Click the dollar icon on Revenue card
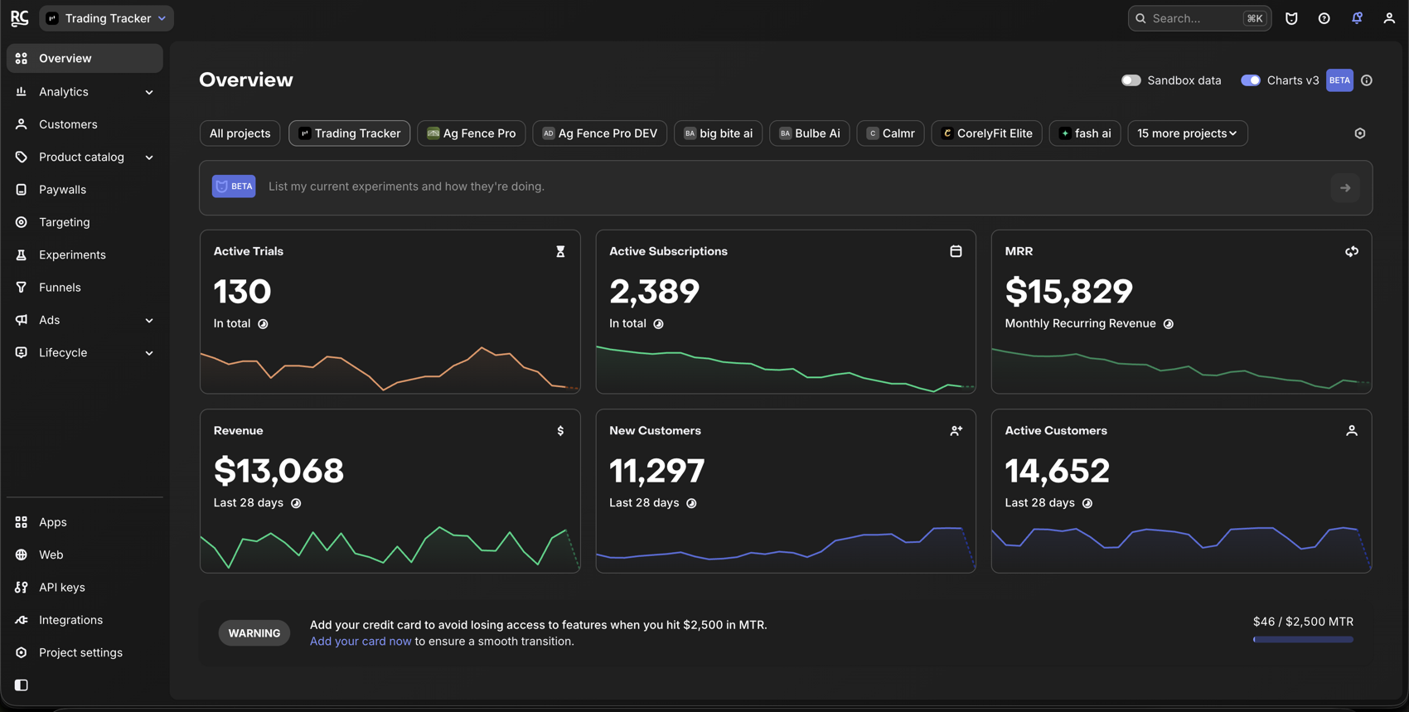 560,431
